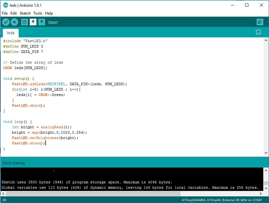The image size is (269, 203).
Task: Click the editor scrollbar up arrow
Action: pos(266,41)
